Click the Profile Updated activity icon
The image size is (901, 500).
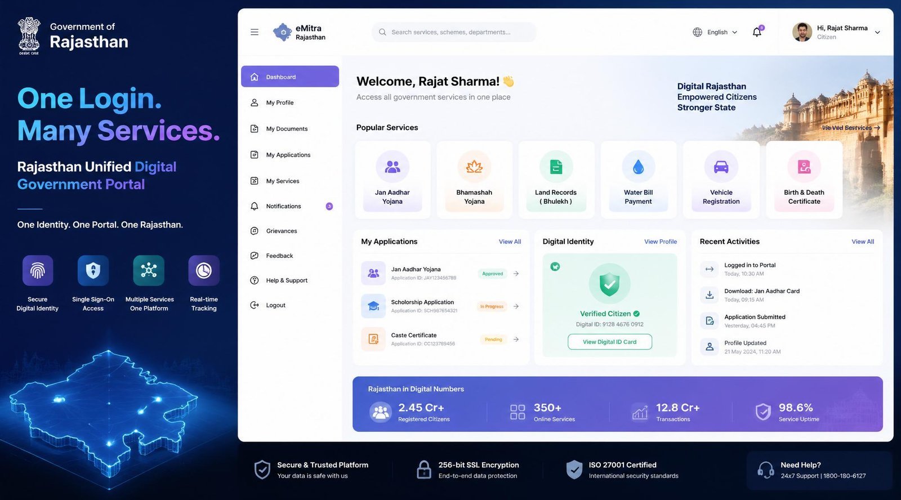pos(710,347)
